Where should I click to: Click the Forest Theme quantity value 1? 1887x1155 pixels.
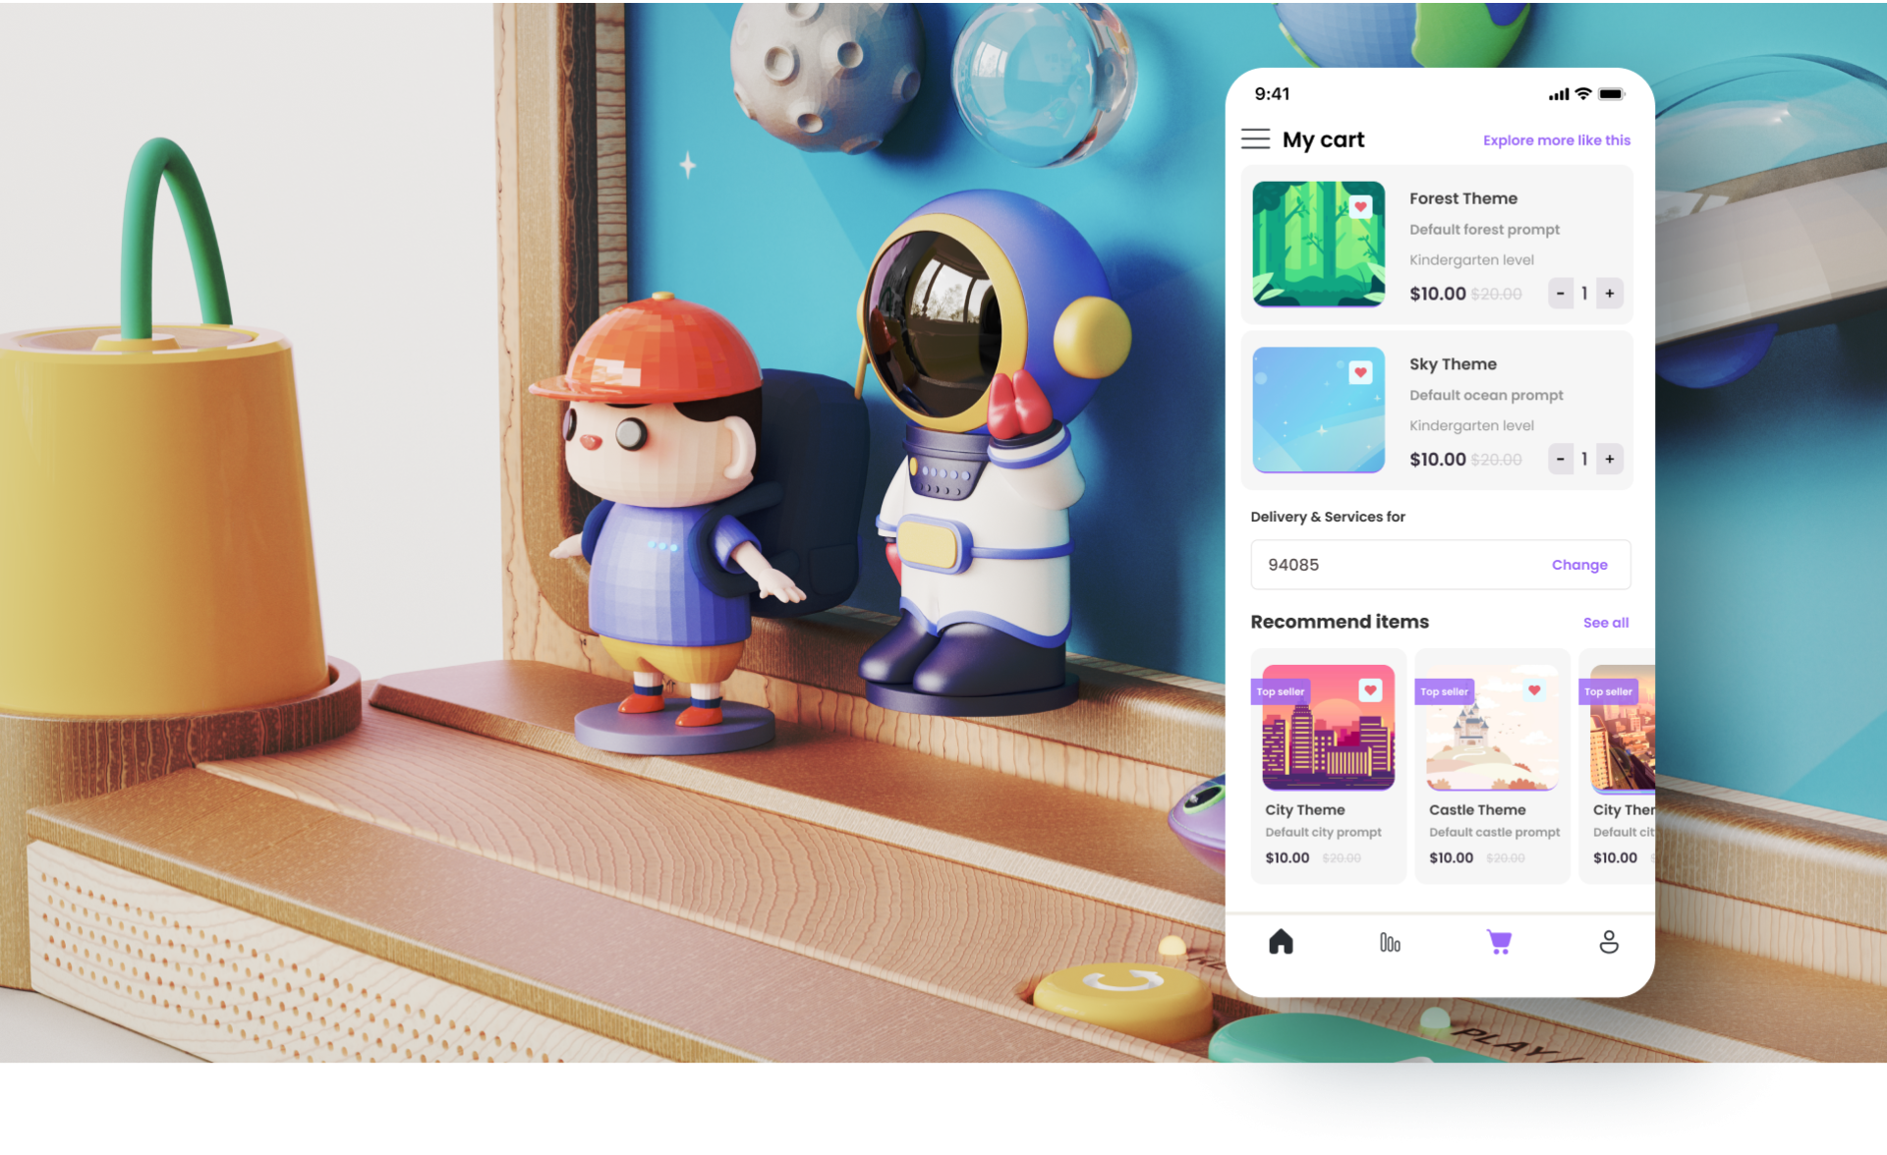point(1584,294)
